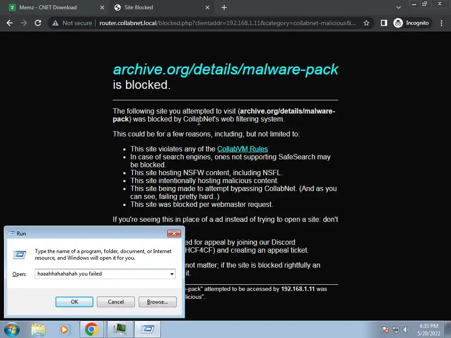Image resolution: width=451 pixels, height=338 pixels.
Task: Open a new browser tab
Action: tap(224, 7)
